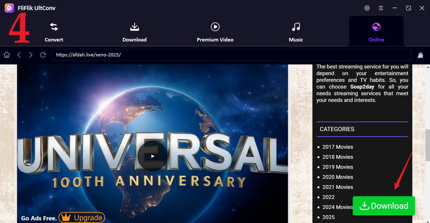Click the Go Ads Free text
Screen dimensions: 430x223
(39, 218)
